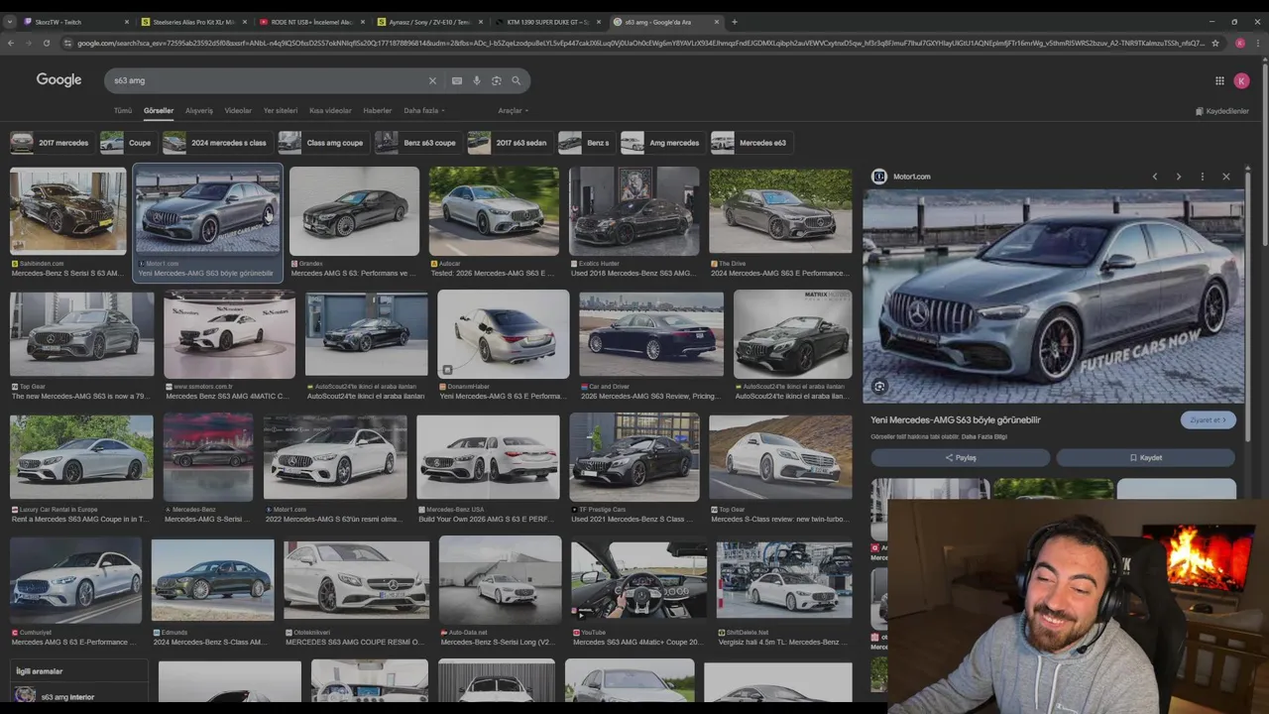This screenshot has width=1269, height=714.
Task: Open the Top Gear new S63 thumbnail
Action: (82, 334)
